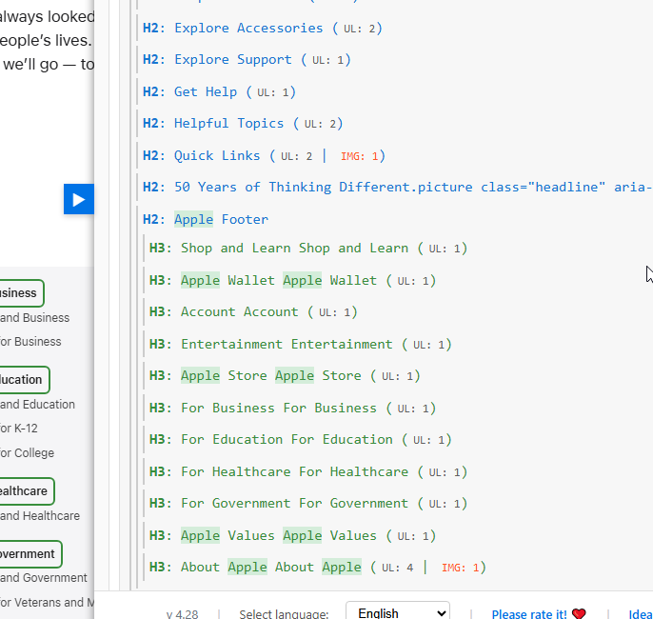Open the 'and Healthcare' footer link

point(40,516)
